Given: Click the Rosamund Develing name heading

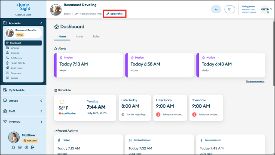Looking at the screenshot, I should (x=80, y=5).
